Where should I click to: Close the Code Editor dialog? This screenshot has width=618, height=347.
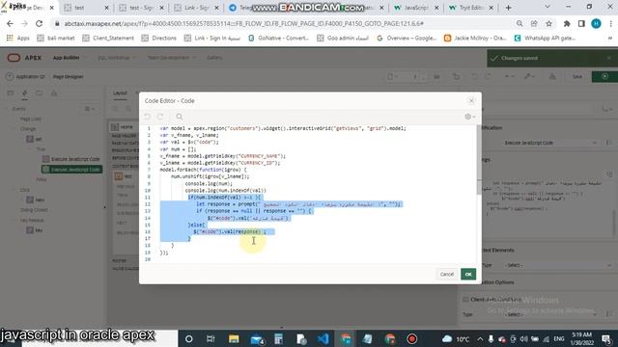pyautogui.click(x=471, y=100)
